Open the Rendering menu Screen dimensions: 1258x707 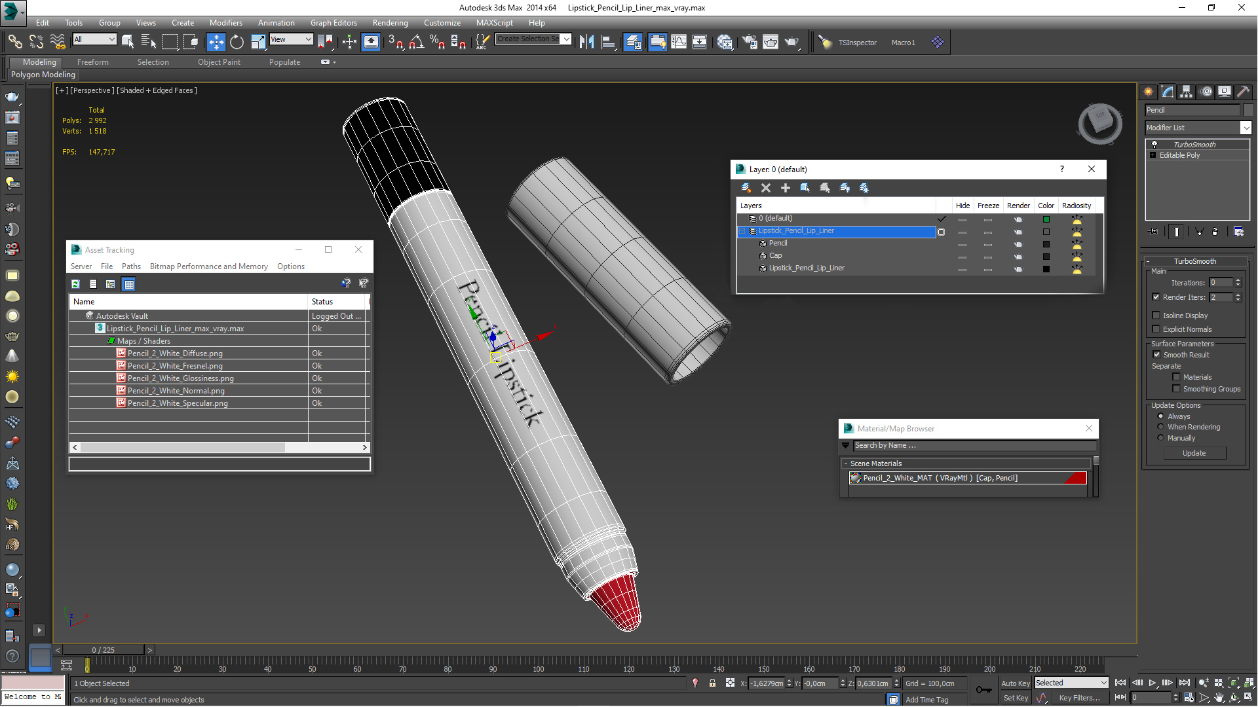pyautogui.click(x=390, y=22)
